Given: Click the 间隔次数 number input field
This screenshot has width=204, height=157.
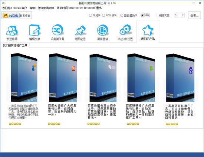Looking at the screenshot, I should [x=178, y=15].
